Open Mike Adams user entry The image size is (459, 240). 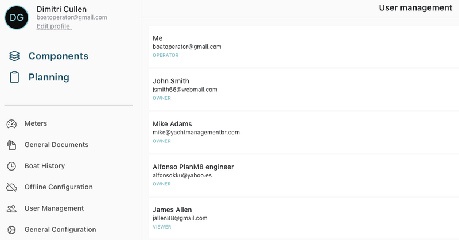pyautogui.click(x=298, y=131)
